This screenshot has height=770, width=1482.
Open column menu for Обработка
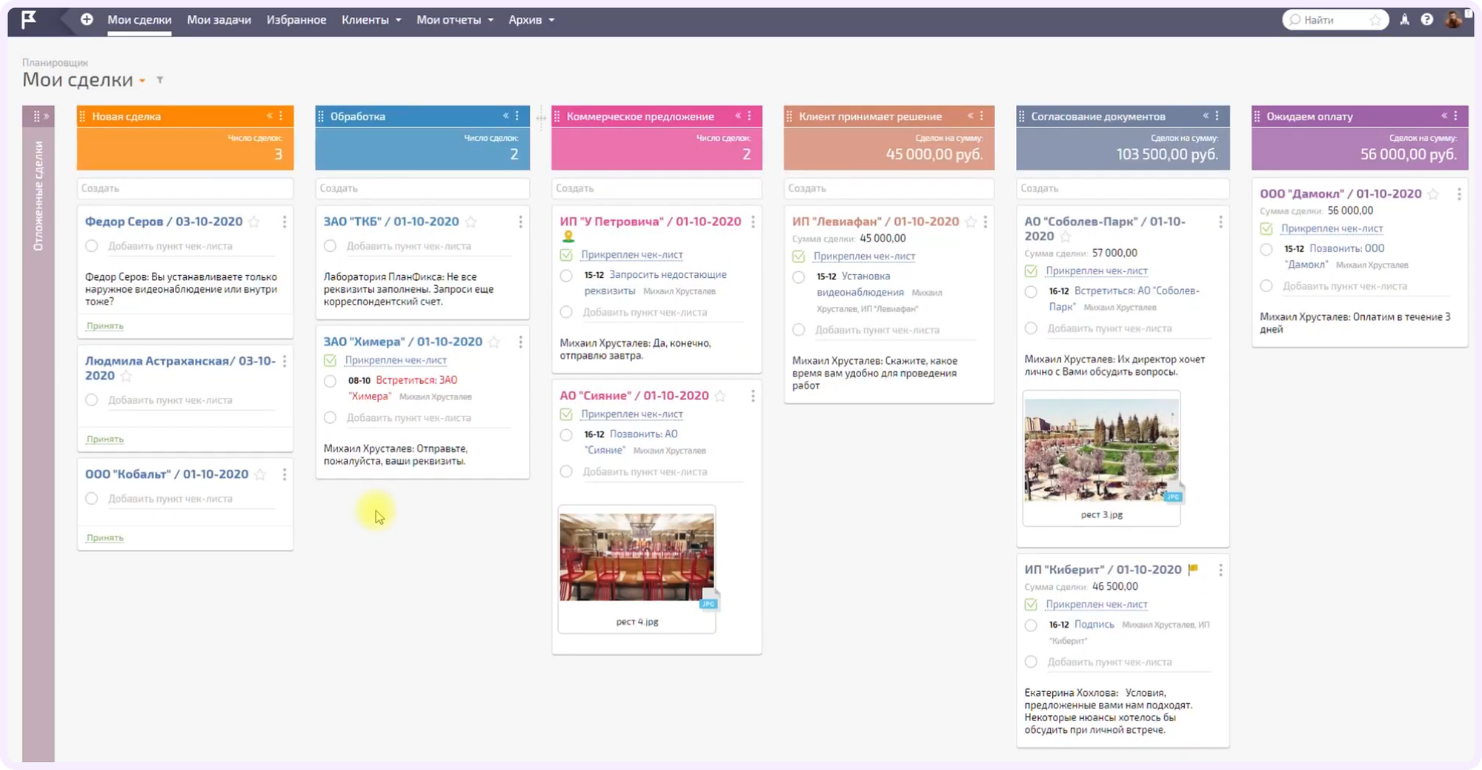pos(517,116)
